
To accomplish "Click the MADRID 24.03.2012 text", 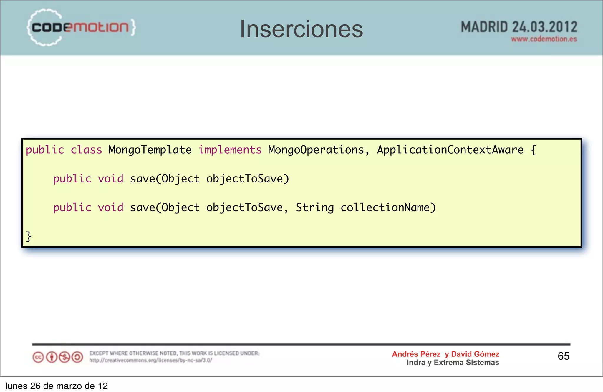I will tap(519, 27).
